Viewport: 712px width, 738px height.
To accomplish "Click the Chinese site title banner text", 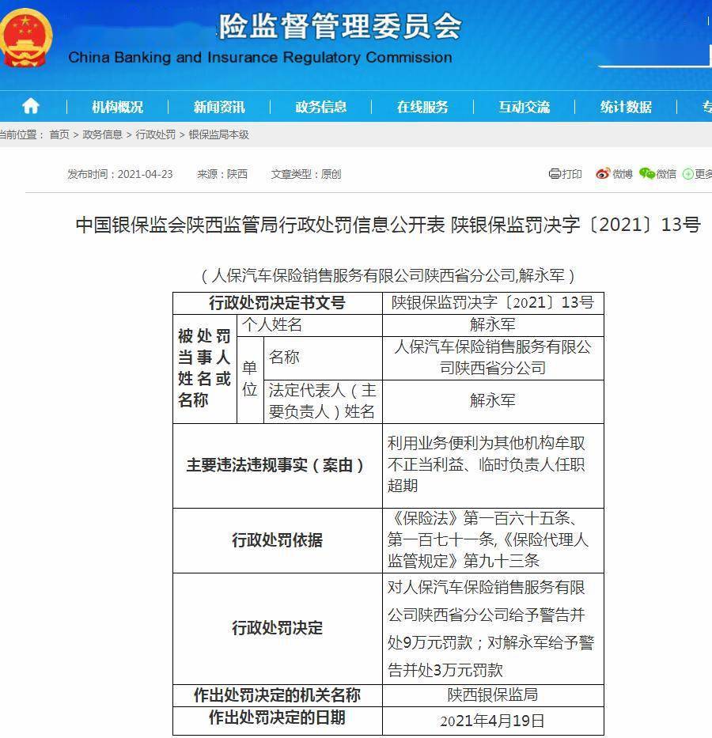I will [340, 26].
